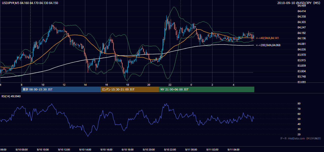Click the RSI scale value 60

tap(299, 114)
